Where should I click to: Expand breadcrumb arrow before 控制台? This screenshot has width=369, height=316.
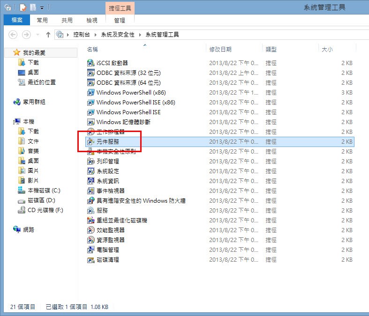(x=68, y=35)
